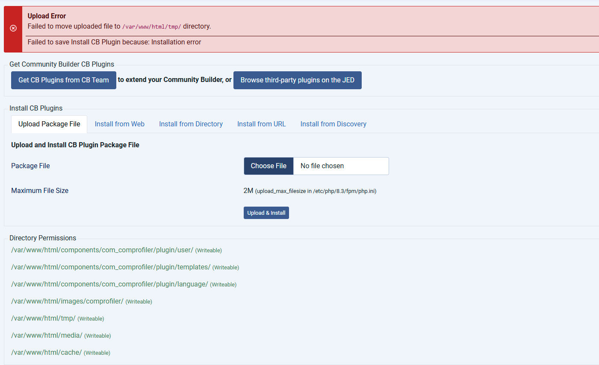
Task: Click the /var/www/html/tmp/ path in error
Action: (x=152, y=27)
